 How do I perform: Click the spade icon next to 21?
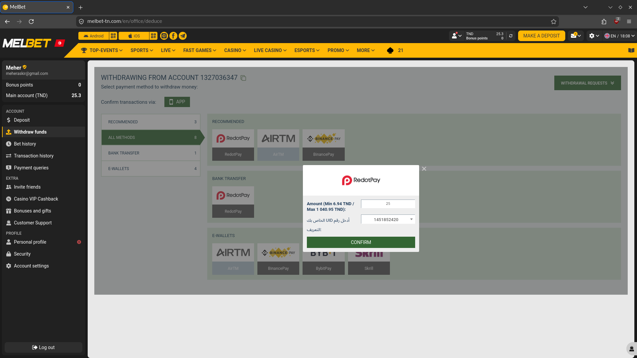[390, 50]
